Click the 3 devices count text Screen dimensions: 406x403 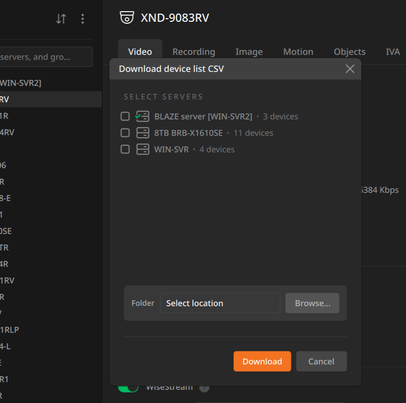[280, 116]
